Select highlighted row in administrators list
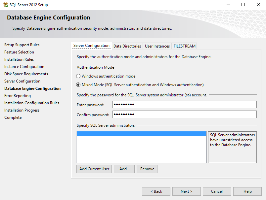Viewport: 266px width, 200px height. tap(141, 134)
